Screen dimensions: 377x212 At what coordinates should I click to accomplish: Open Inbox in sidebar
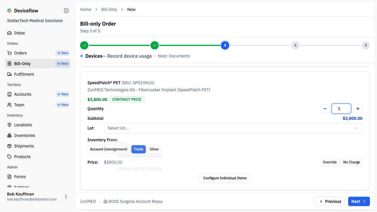[38, 33]
